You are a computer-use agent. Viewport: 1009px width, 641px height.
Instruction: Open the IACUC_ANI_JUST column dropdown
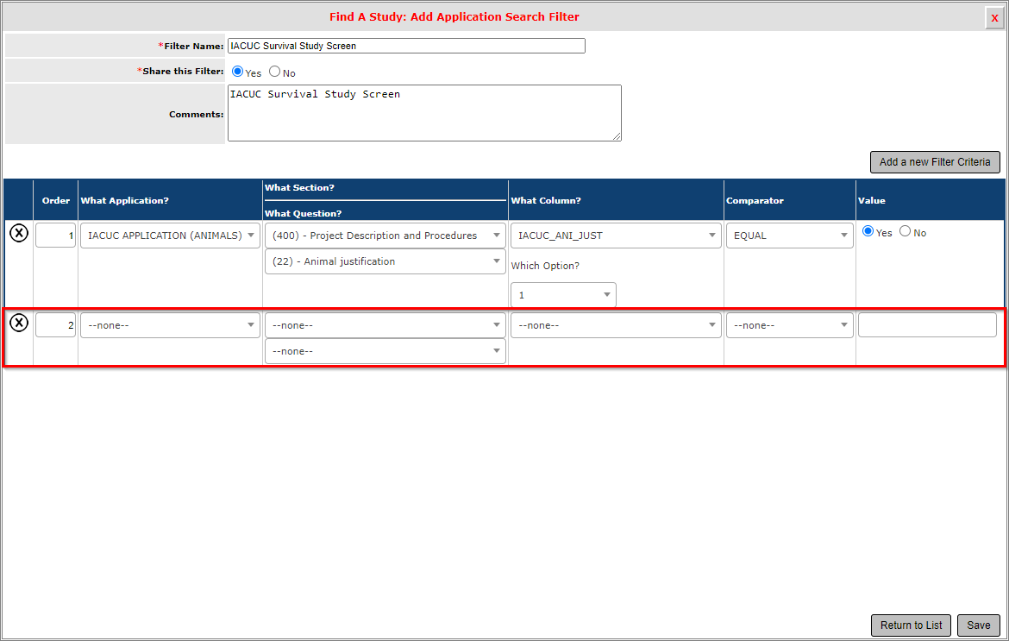click(616, 236)
